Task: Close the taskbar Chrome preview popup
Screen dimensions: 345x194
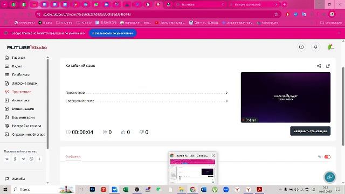Action: click(213, 156)
